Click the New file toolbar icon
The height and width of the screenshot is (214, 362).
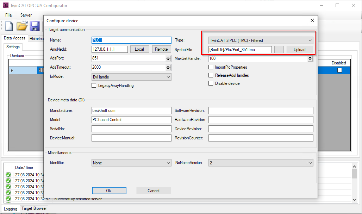click(9, 27)
